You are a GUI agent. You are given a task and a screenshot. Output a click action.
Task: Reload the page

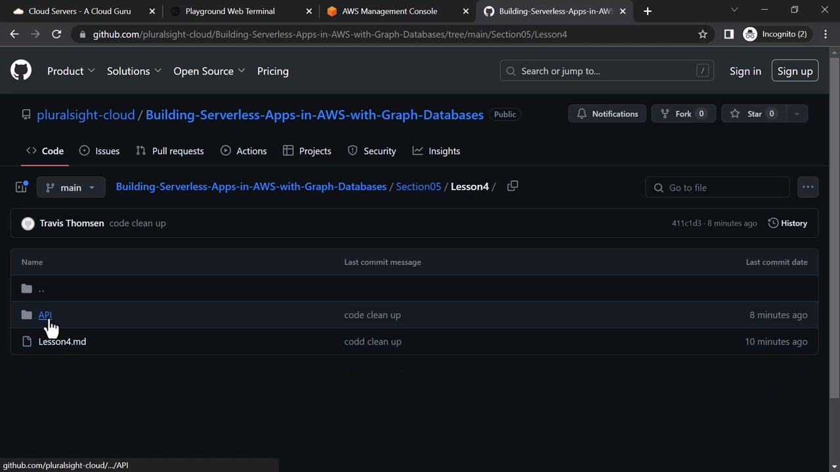pos(56,34)
